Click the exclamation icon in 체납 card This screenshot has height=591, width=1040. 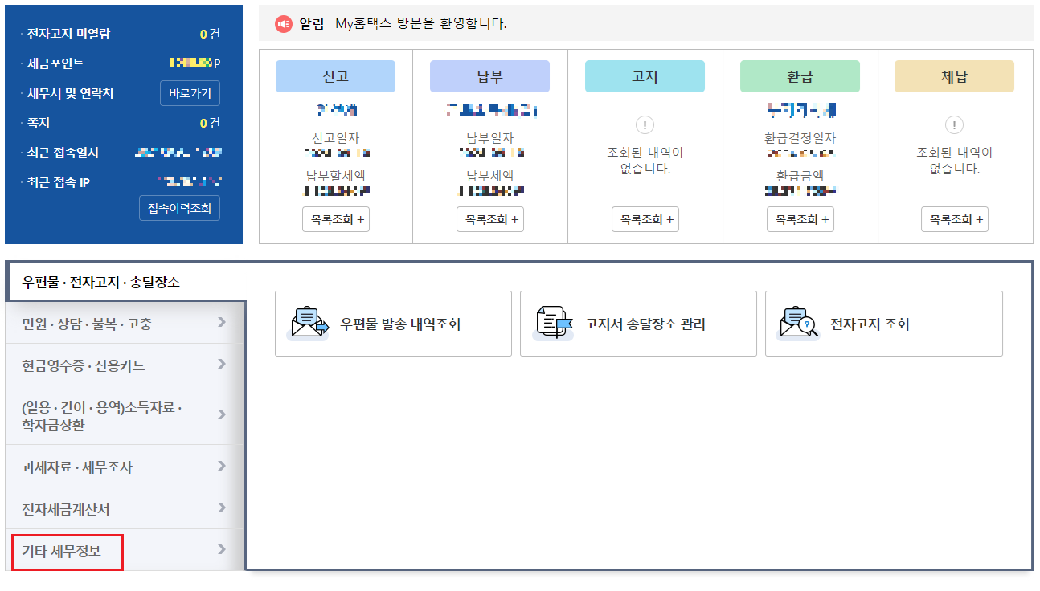(954, 124)
